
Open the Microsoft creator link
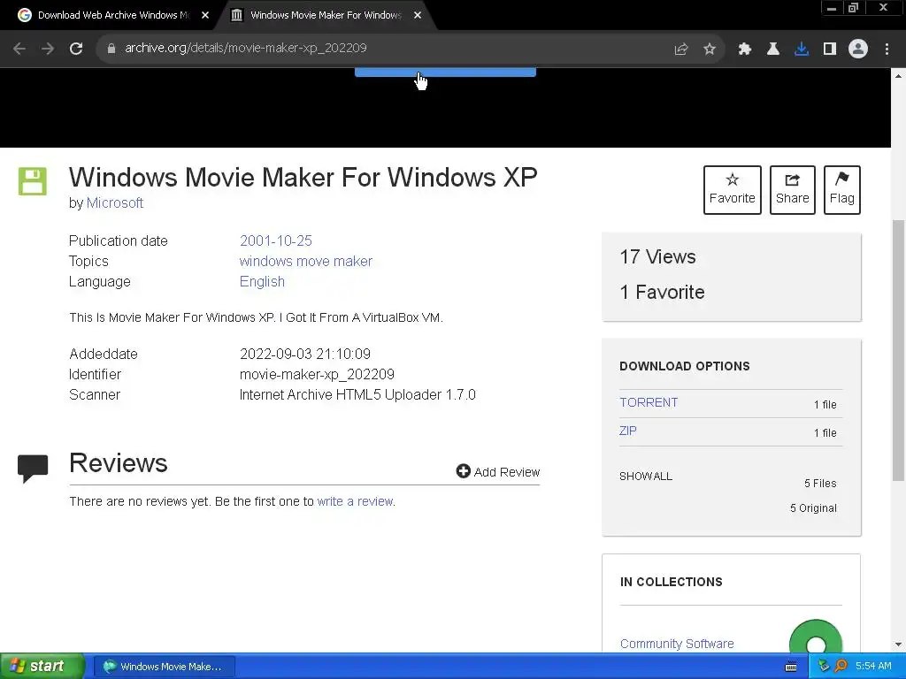(114, 203)
